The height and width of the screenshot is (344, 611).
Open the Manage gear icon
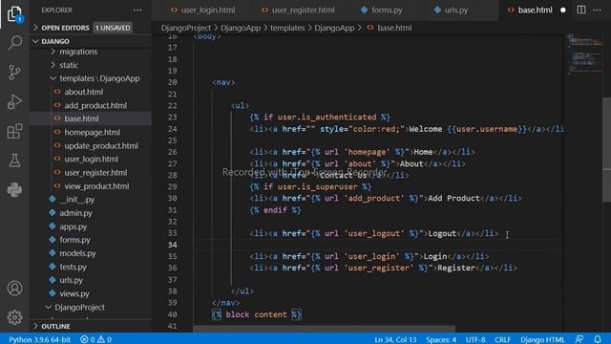pos(15,317)
